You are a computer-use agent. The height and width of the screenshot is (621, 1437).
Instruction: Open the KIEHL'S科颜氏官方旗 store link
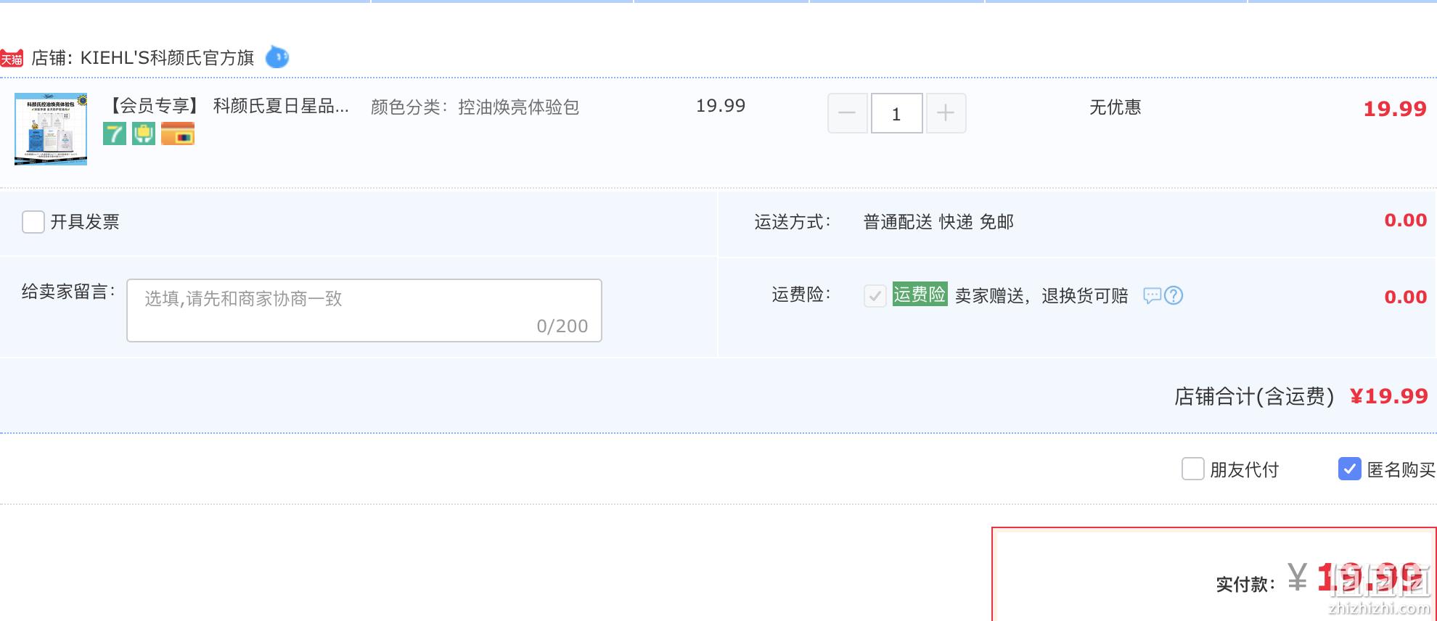pos(167,58)
